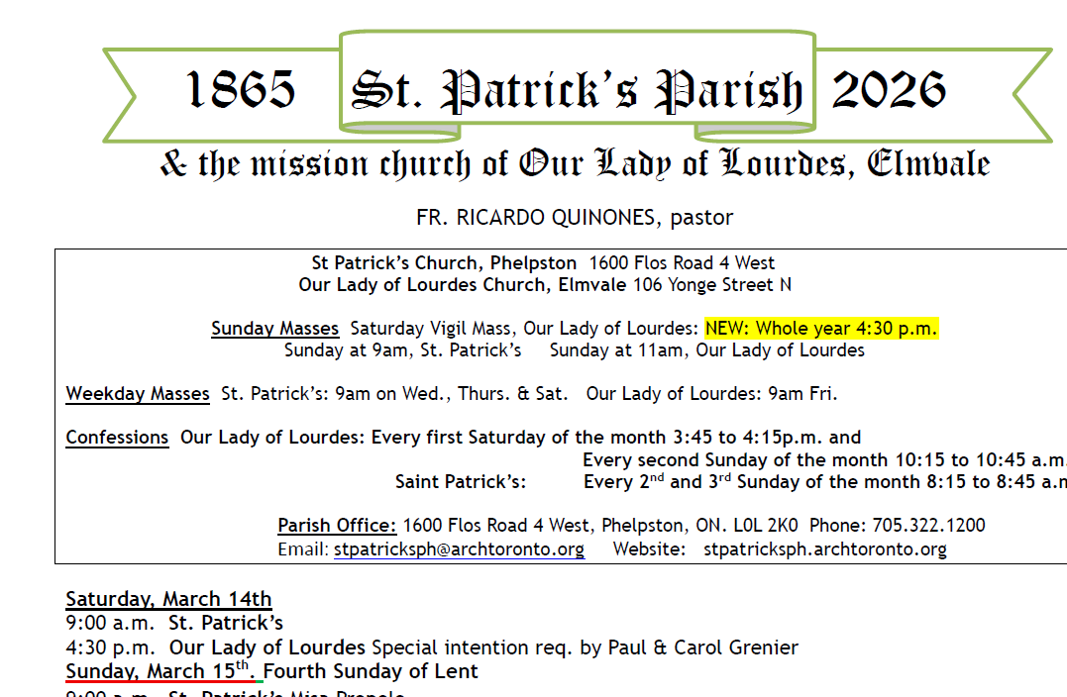Screen dimensions: 1067x697
Task: Click the '2026' text on the banner
Action: [899, 89]
